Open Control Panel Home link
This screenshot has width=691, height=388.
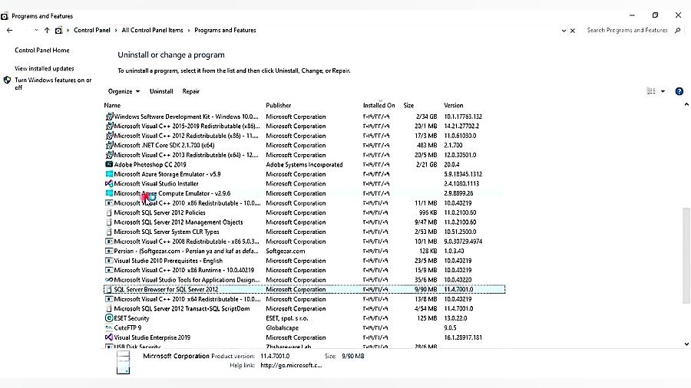(x=42, y=50)
